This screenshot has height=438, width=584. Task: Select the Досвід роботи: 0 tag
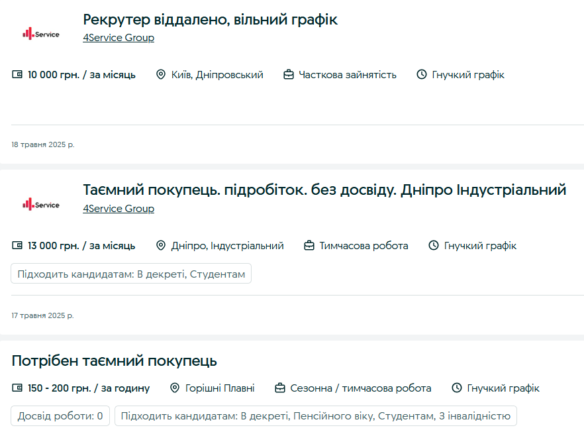coord(60,416)
